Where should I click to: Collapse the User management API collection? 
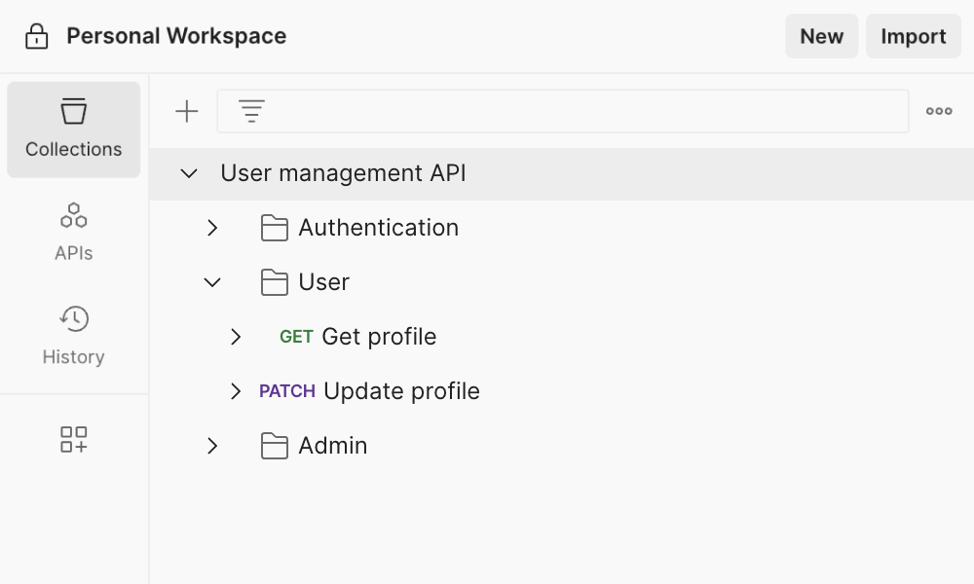(x=189, y=174)
